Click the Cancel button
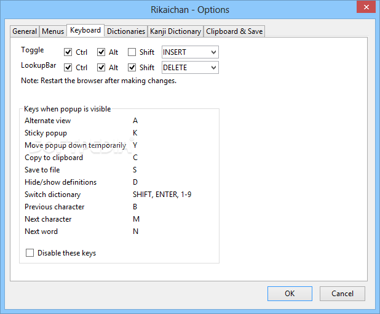Viewport: 380px width, 314px height. click(342, 294)
